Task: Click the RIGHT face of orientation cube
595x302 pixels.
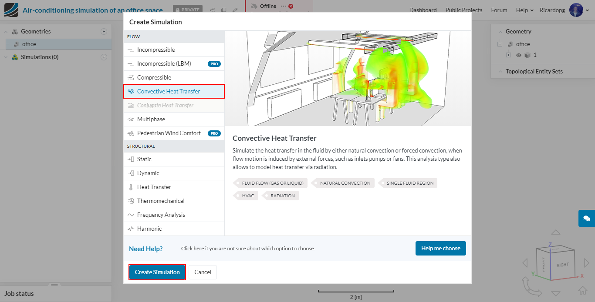Action: [562, 265]
